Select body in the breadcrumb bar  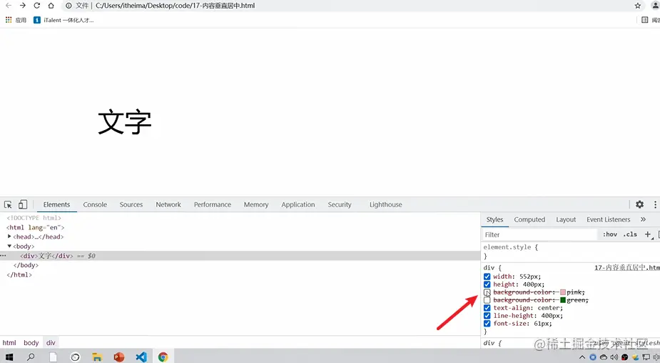coord(31,343)
